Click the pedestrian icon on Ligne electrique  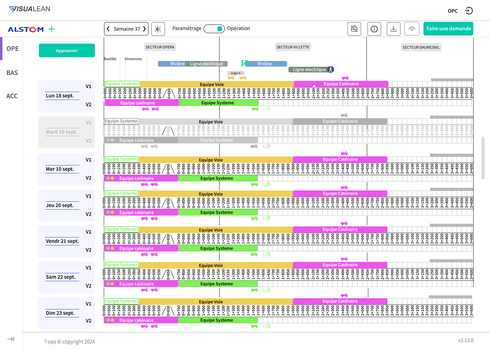[x=331, y=70]
